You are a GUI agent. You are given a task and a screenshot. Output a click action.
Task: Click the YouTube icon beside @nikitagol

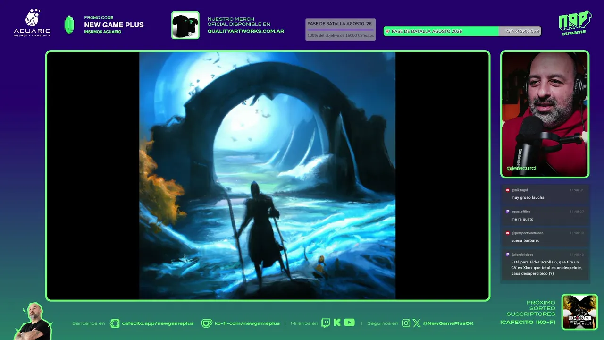508,190
